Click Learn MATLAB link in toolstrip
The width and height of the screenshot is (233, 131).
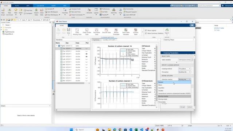[130, 15]
